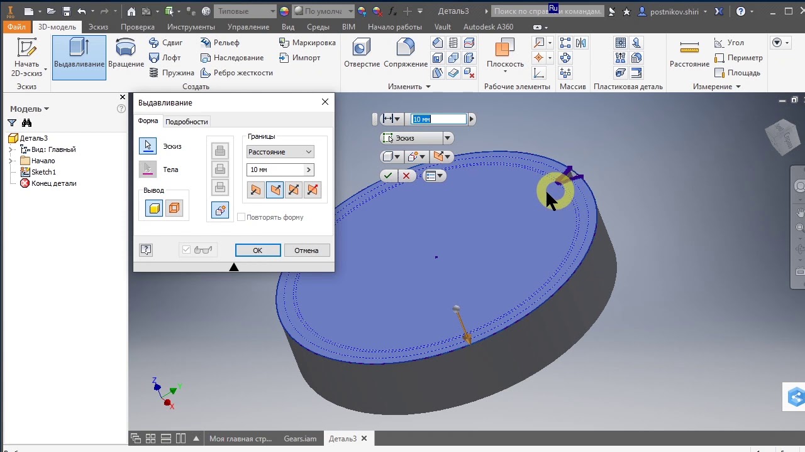
Task: Confirm mini-toolbar with green check mark
Action: pos(388,176)
